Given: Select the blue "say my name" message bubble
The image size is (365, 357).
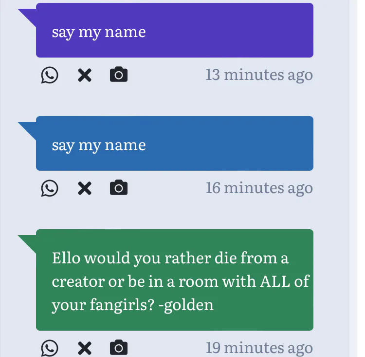Looking at the screenshot, I should [x=174, y=143].
